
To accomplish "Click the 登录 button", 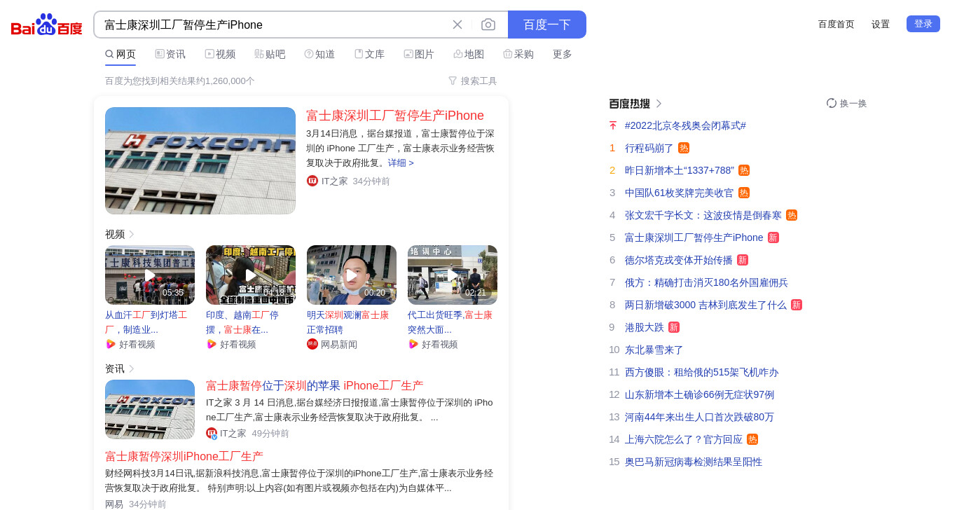I will tap(923, 24).
